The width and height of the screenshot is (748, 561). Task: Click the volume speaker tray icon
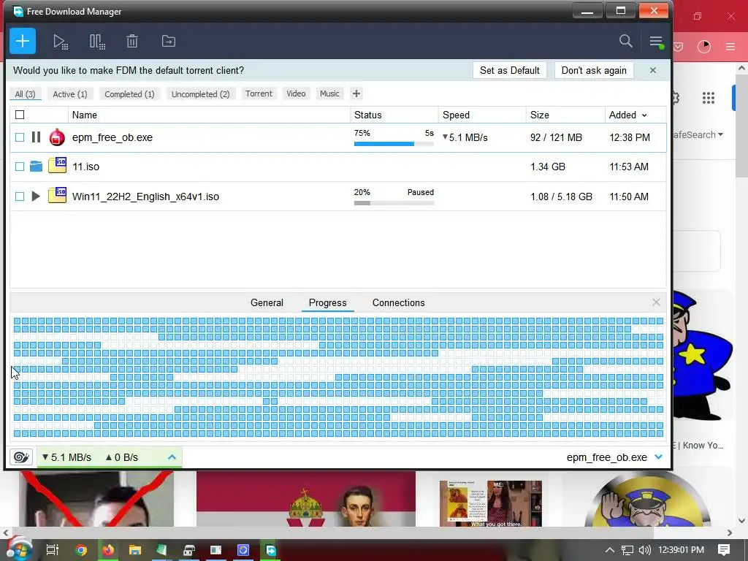644,550
